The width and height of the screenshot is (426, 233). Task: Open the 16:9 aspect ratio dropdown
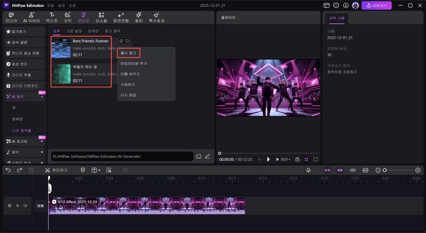pos(284,159)
